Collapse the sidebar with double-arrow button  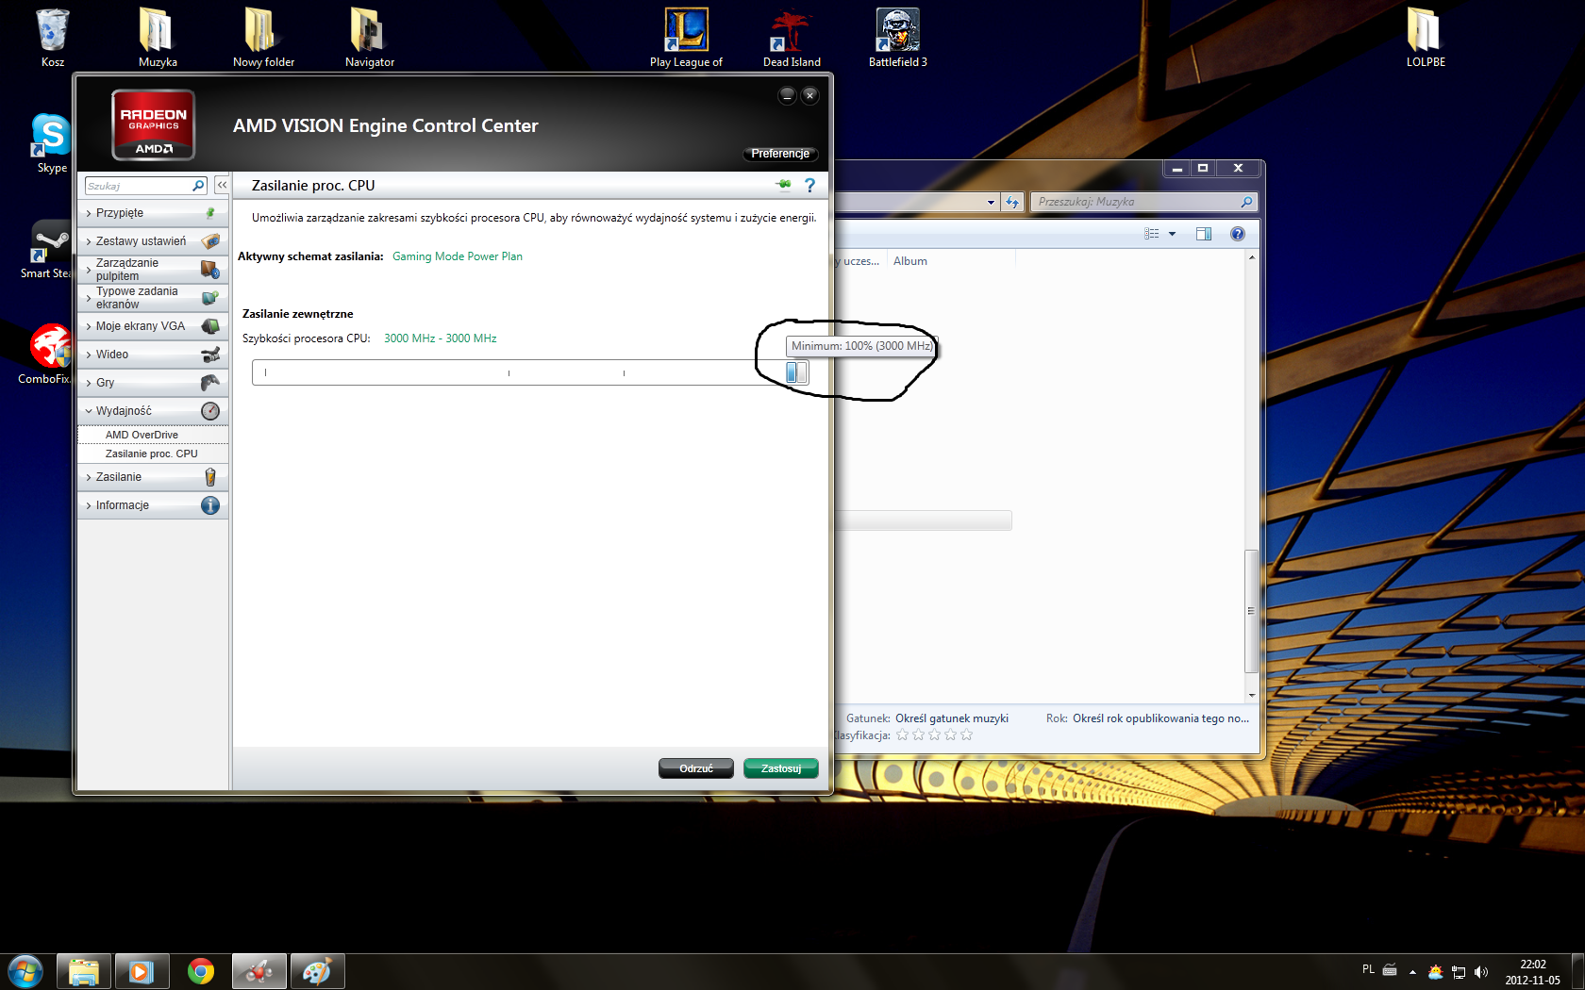[x=222, y=186]
